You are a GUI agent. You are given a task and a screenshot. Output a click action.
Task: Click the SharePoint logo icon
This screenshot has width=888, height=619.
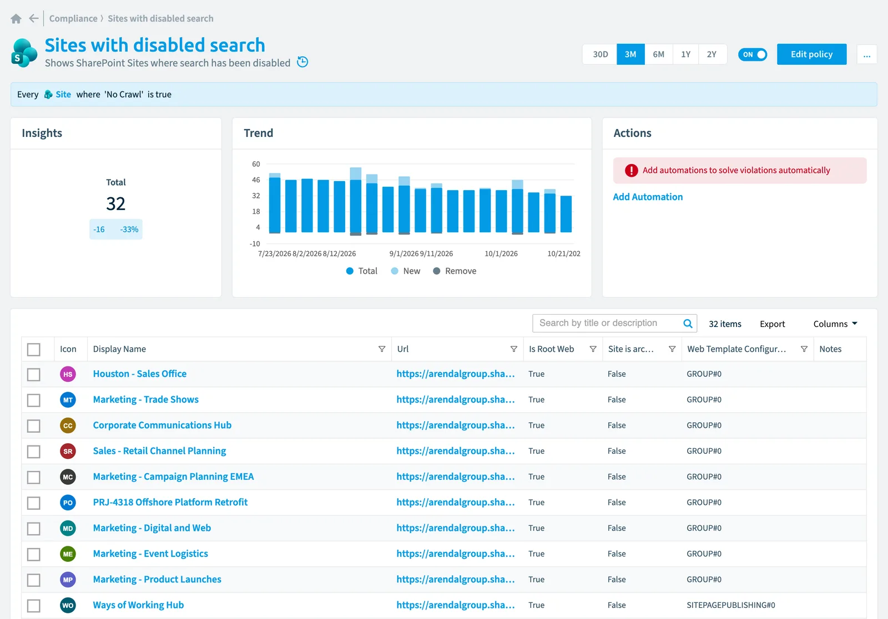coord(24,53)
